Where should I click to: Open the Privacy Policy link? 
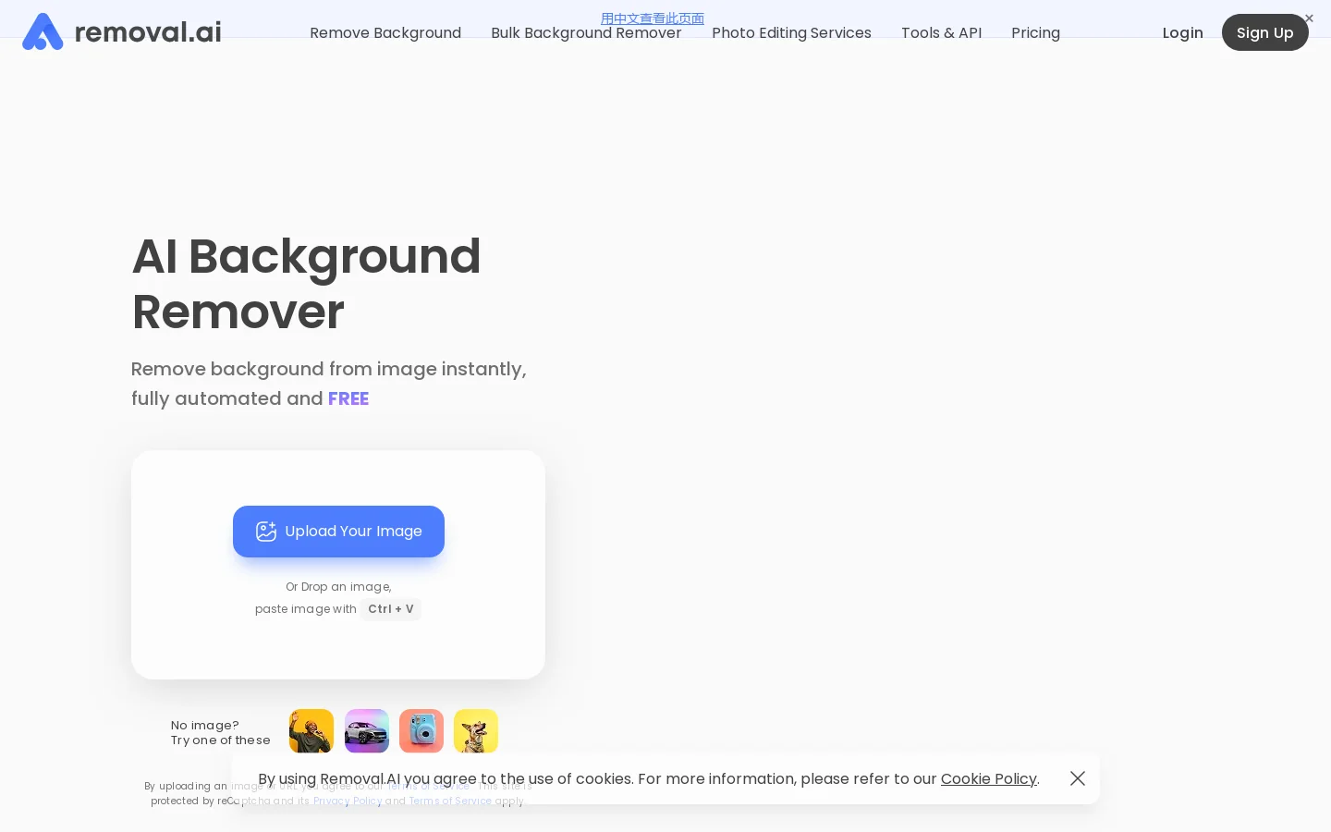coord(348,801)
